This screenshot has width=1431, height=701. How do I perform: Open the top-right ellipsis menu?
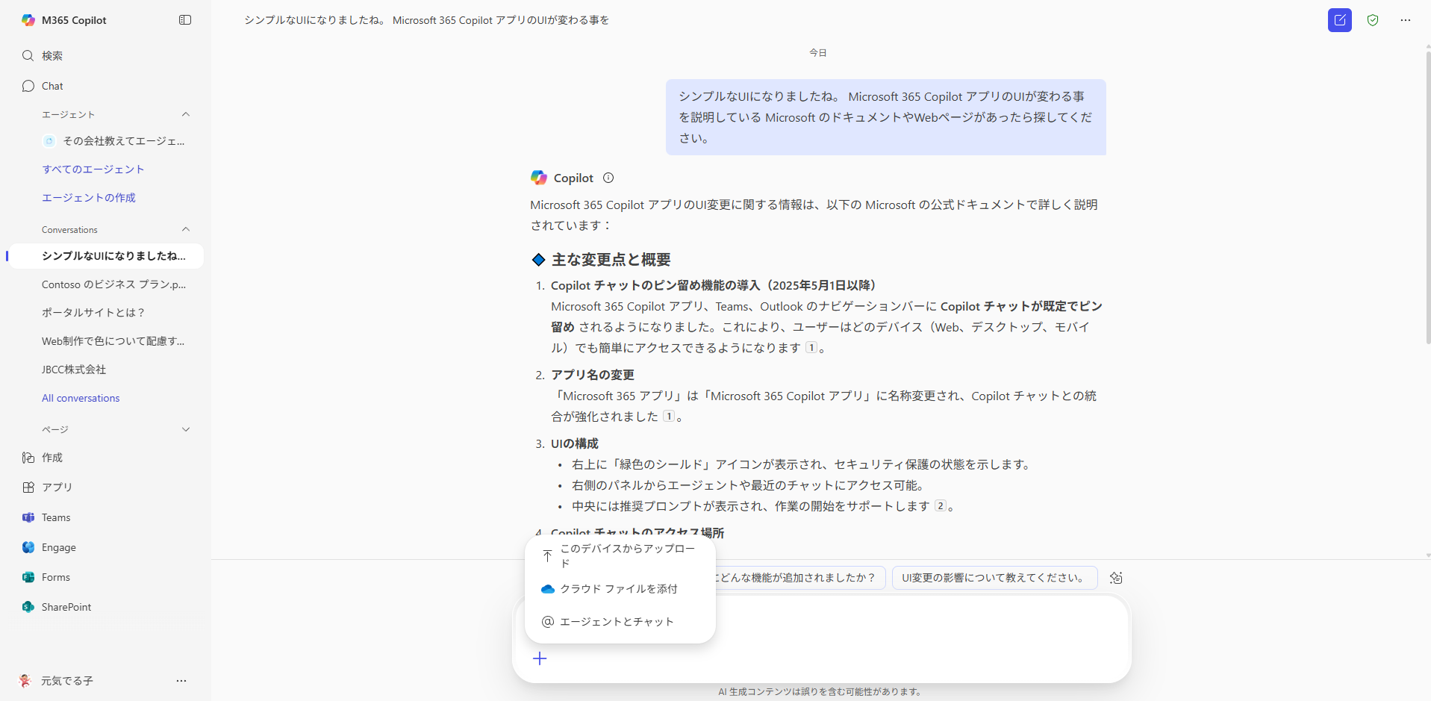[x=1406, y=20]
